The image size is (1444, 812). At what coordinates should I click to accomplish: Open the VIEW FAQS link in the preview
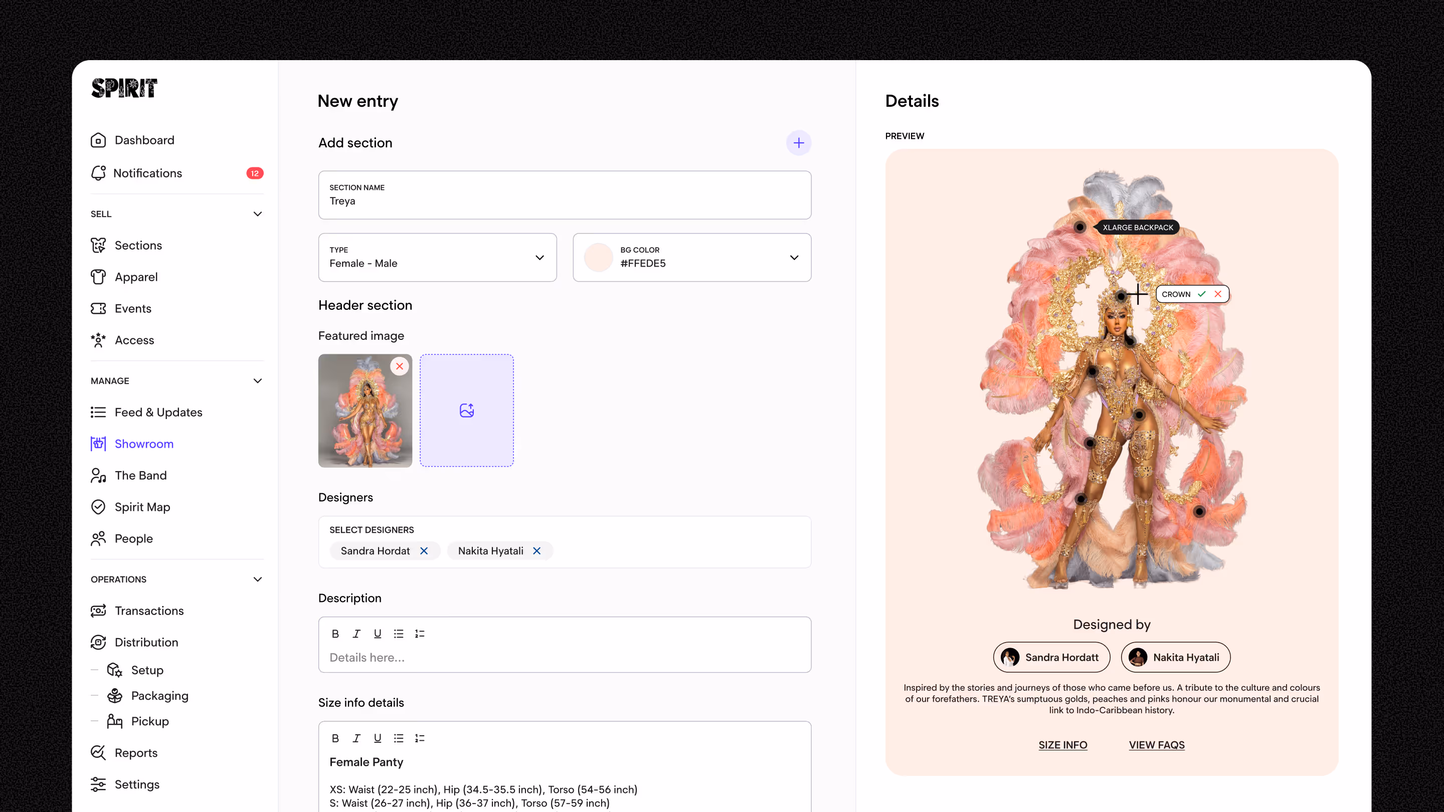(x=1156, y=745)
